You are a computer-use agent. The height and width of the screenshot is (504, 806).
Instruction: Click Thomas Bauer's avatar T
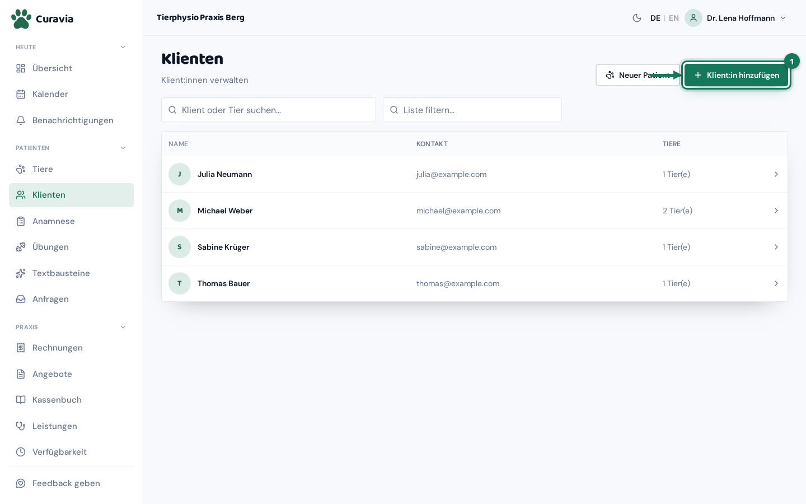(x=180, y=283)
